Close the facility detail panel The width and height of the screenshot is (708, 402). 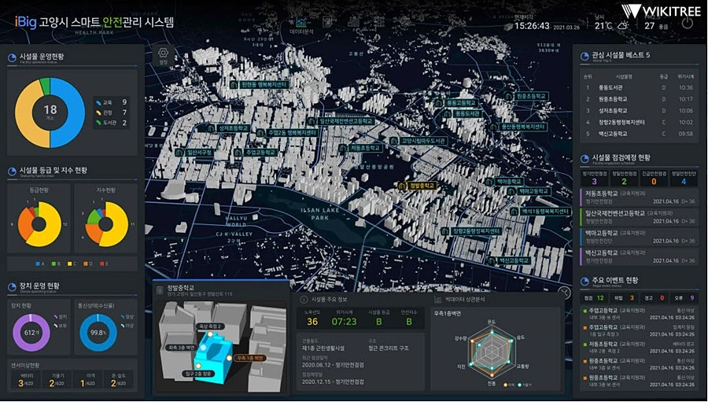coord(565,292)
